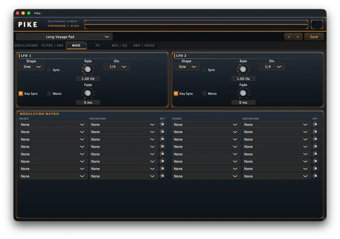Click the LFO 2 Rate knob
This screenshot has height=239, width=340.
pyautogui.click(x=243, y=69)
